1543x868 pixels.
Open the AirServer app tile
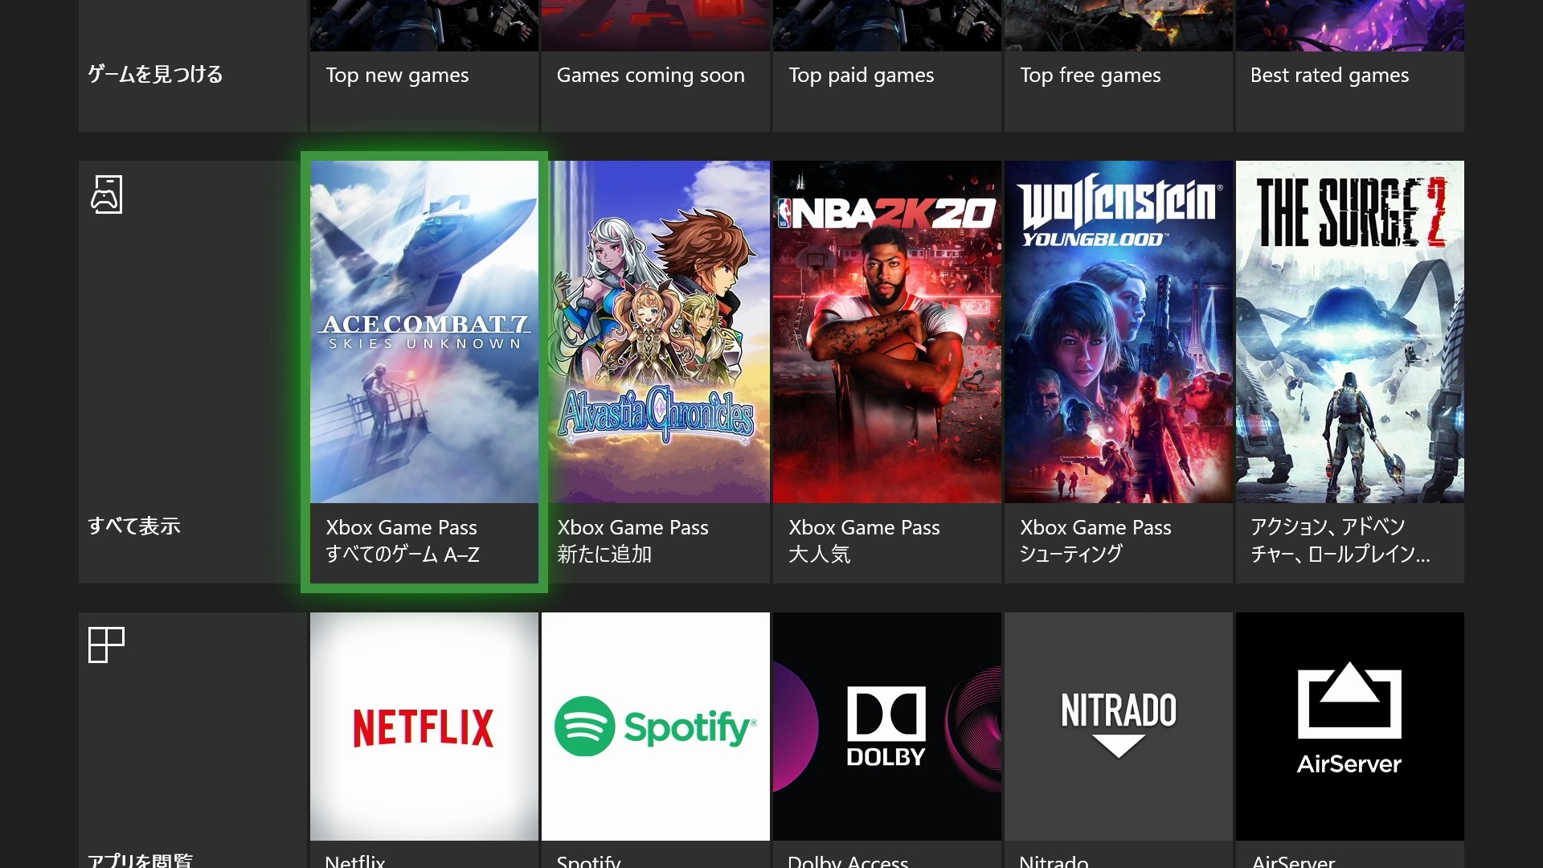click(x=1349, y=727)
